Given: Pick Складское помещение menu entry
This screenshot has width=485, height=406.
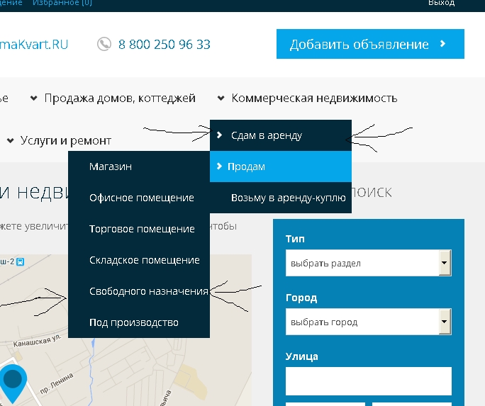Looking at the screenshot, I should [144, 260].
